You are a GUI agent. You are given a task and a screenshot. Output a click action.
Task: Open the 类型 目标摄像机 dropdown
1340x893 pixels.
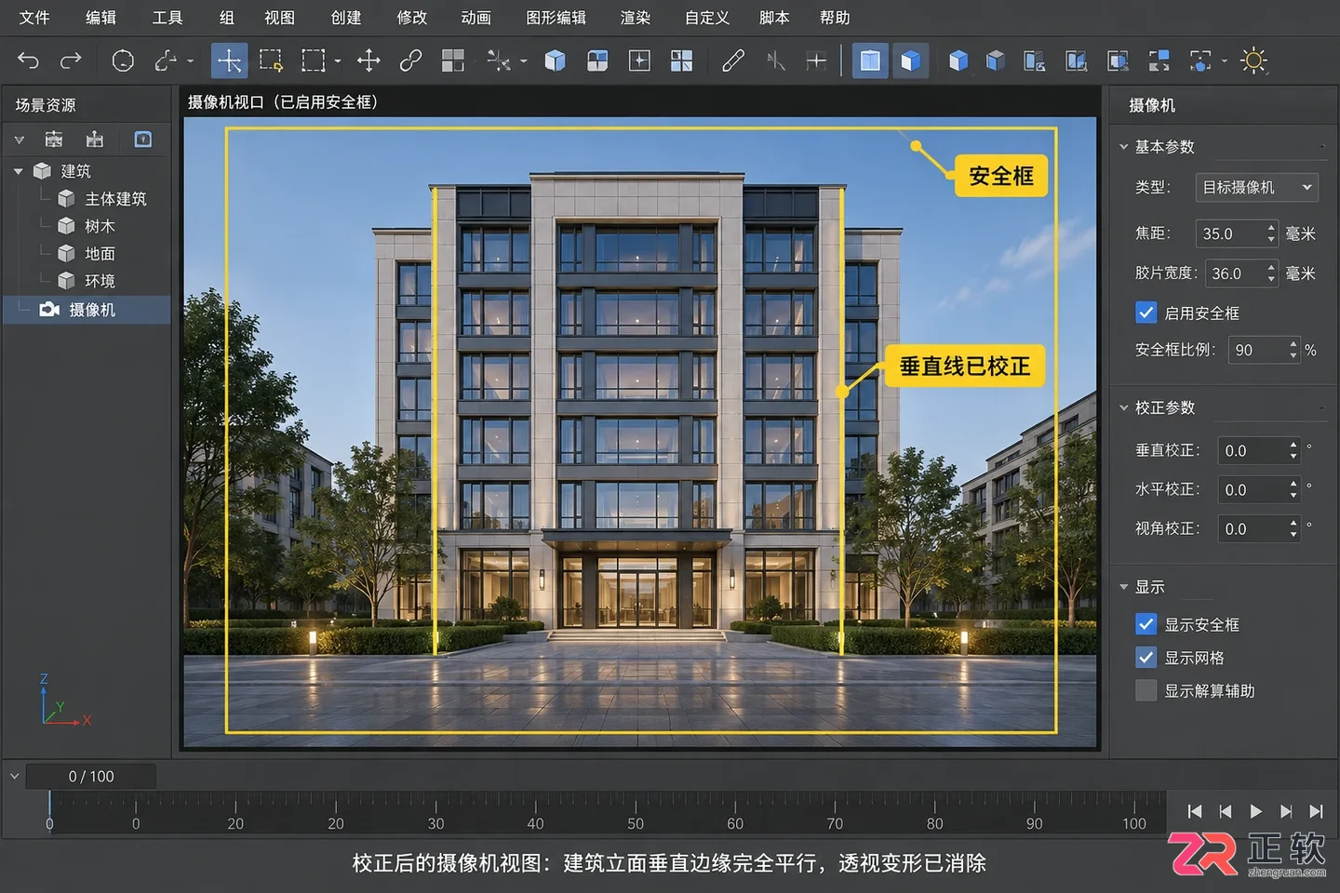pyautogui.click(x=1257, y=187)
